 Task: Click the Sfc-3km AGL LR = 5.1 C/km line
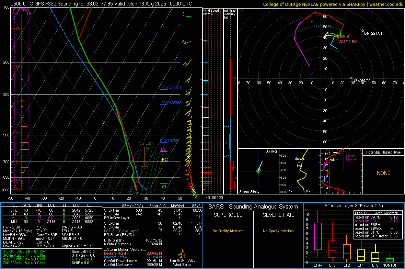(x=26, y=251)
